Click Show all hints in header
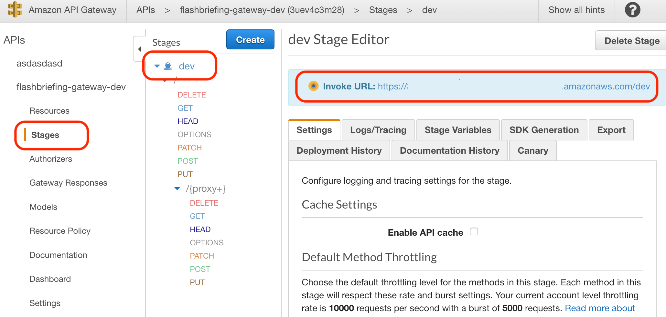Image resolution: width=666 pixels, height=317 pixels. point(576,10)
